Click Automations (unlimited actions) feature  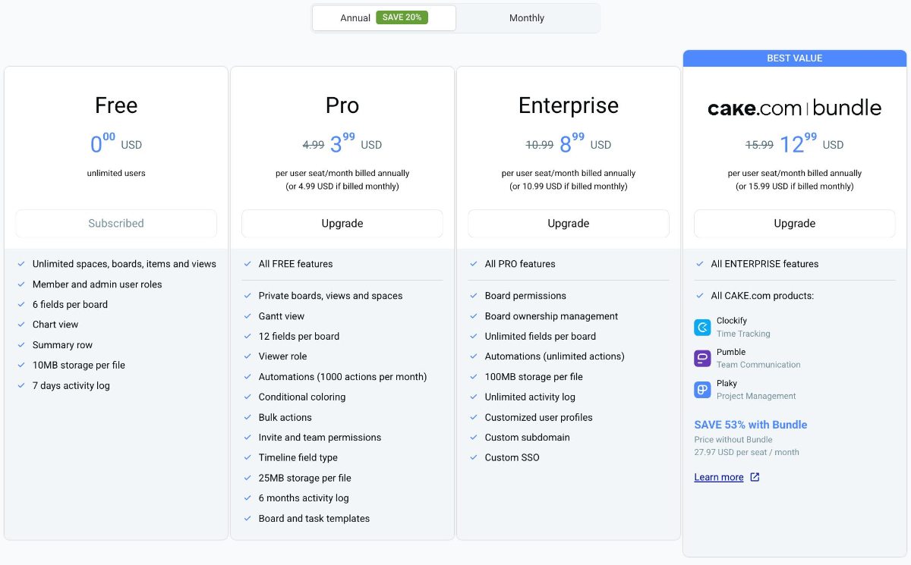click(x=554, y=356)
